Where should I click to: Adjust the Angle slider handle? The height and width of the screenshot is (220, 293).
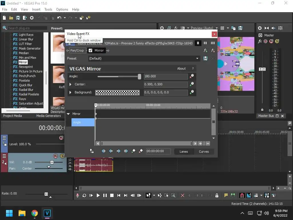click(x=139, y=76)
